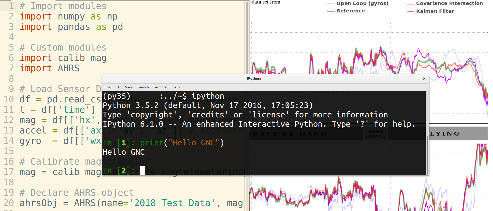The height and width of the screenshot is (211, 493).
Task: Place cursor on 'import numpy as np' line
Action: pos(69,16)
